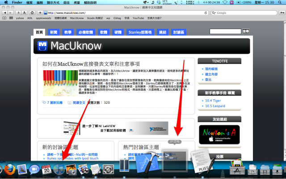Open the 編輯 menu
Image resolution: width=286 pixels, height=179 pixels.
point(40,3)
